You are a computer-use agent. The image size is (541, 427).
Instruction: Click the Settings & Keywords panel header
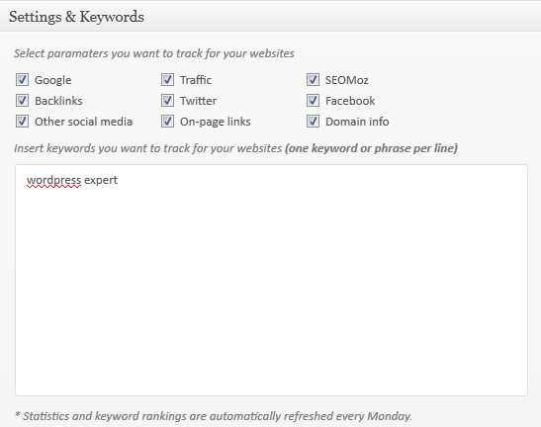(271, 17)
